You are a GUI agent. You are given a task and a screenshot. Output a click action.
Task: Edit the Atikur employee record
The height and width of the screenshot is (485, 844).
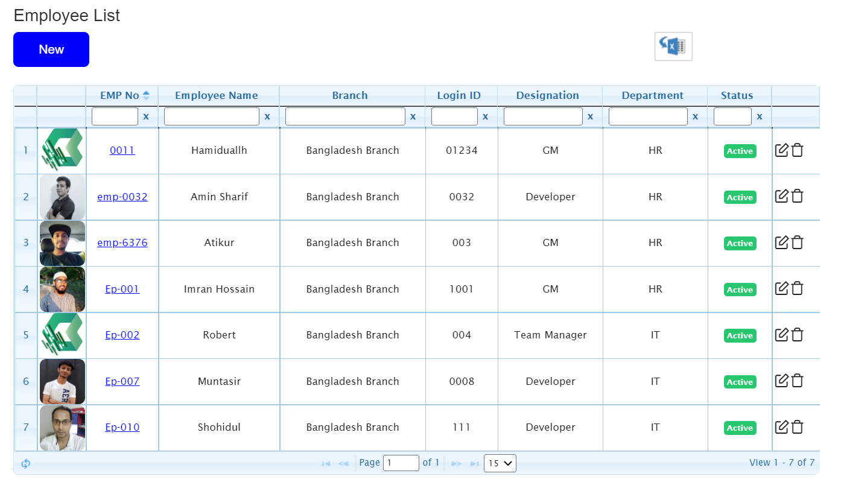click(x=781, y=242)
